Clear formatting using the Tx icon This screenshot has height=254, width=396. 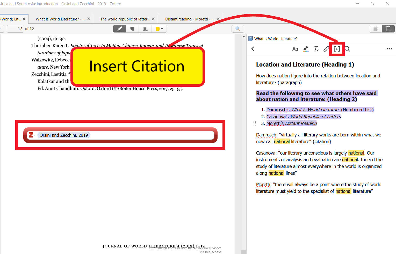coord(316,49)
